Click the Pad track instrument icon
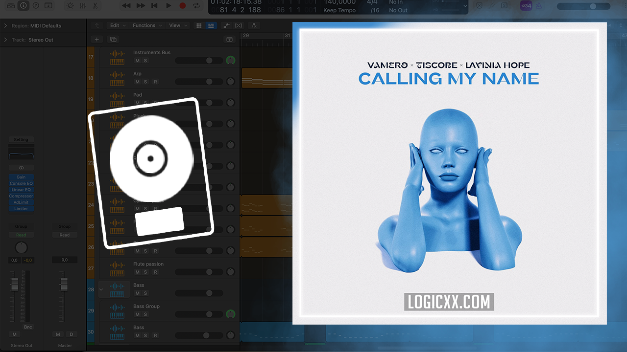 pos(117,99)
